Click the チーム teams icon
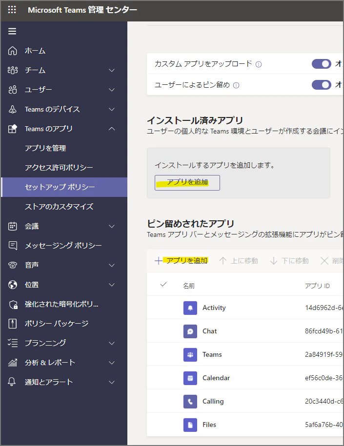 [12, 70]
